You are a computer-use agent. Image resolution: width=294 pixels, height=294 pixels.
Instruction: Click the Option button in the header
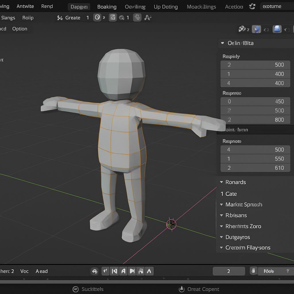point(20,29)
